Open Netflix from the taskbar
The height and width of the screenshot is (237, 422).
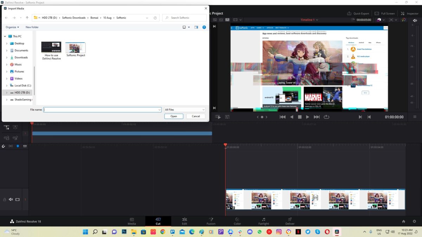[x=298, y=232]
